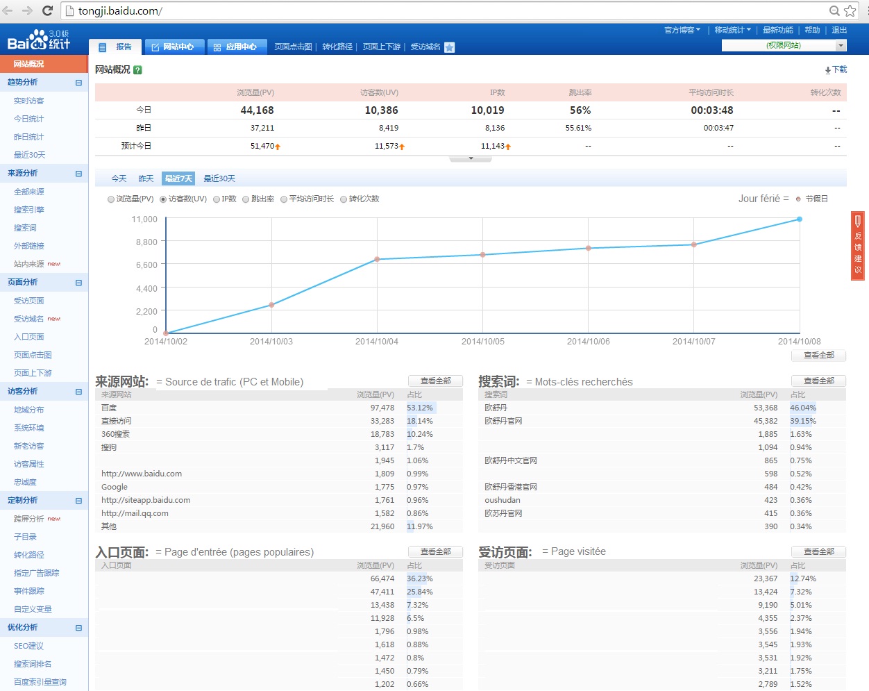Click the bookmark star in the address bar
Viewport: 869px width, 691px height.
pyautogui.click(x=852, y=11)
